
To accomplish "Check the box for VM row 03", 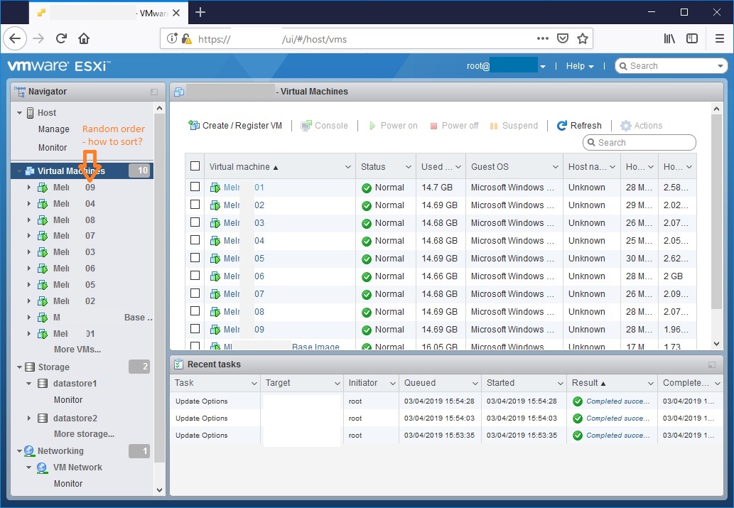I will [195, 222].
